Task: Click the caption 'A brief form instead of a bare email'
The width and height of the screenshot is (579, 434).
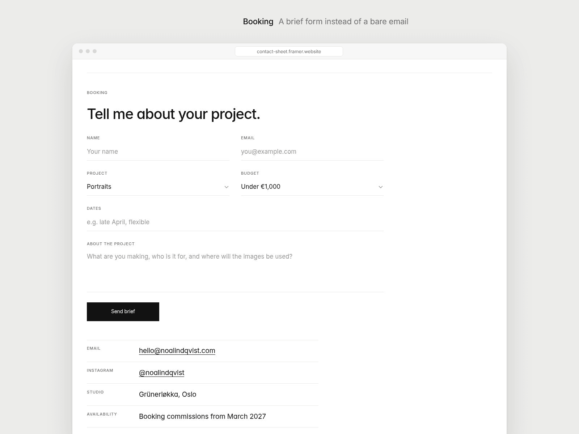Action: click(343, 22)
